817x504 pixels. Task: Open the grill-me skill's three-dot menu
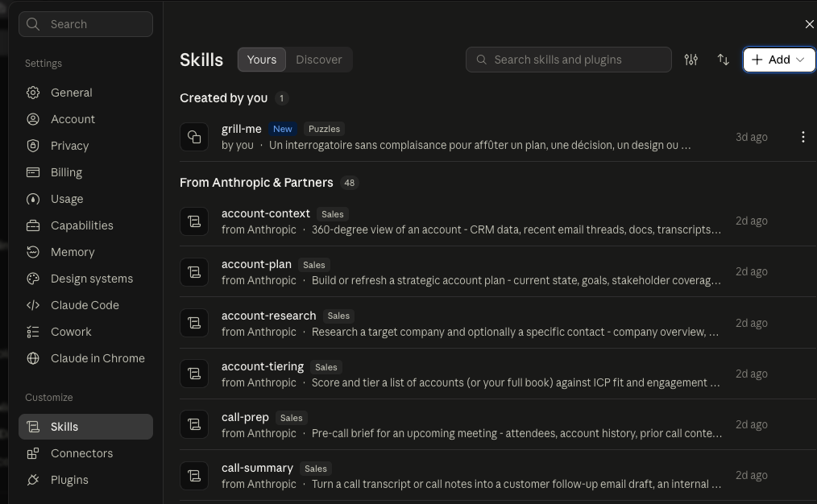click(803, 137)
